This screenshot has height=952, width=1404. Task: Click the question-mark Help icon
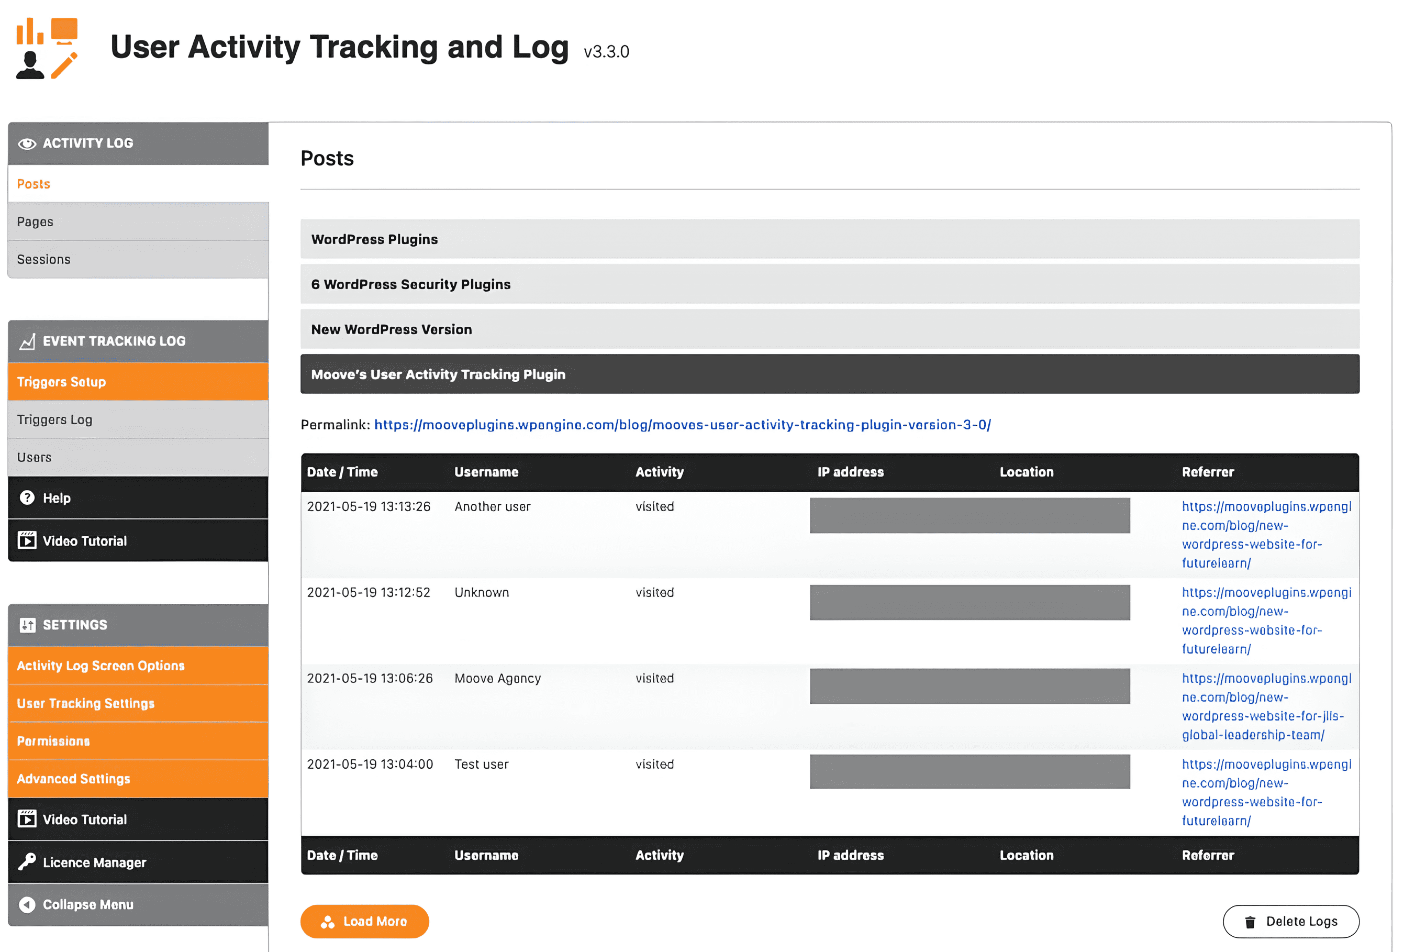pos(28,497)
